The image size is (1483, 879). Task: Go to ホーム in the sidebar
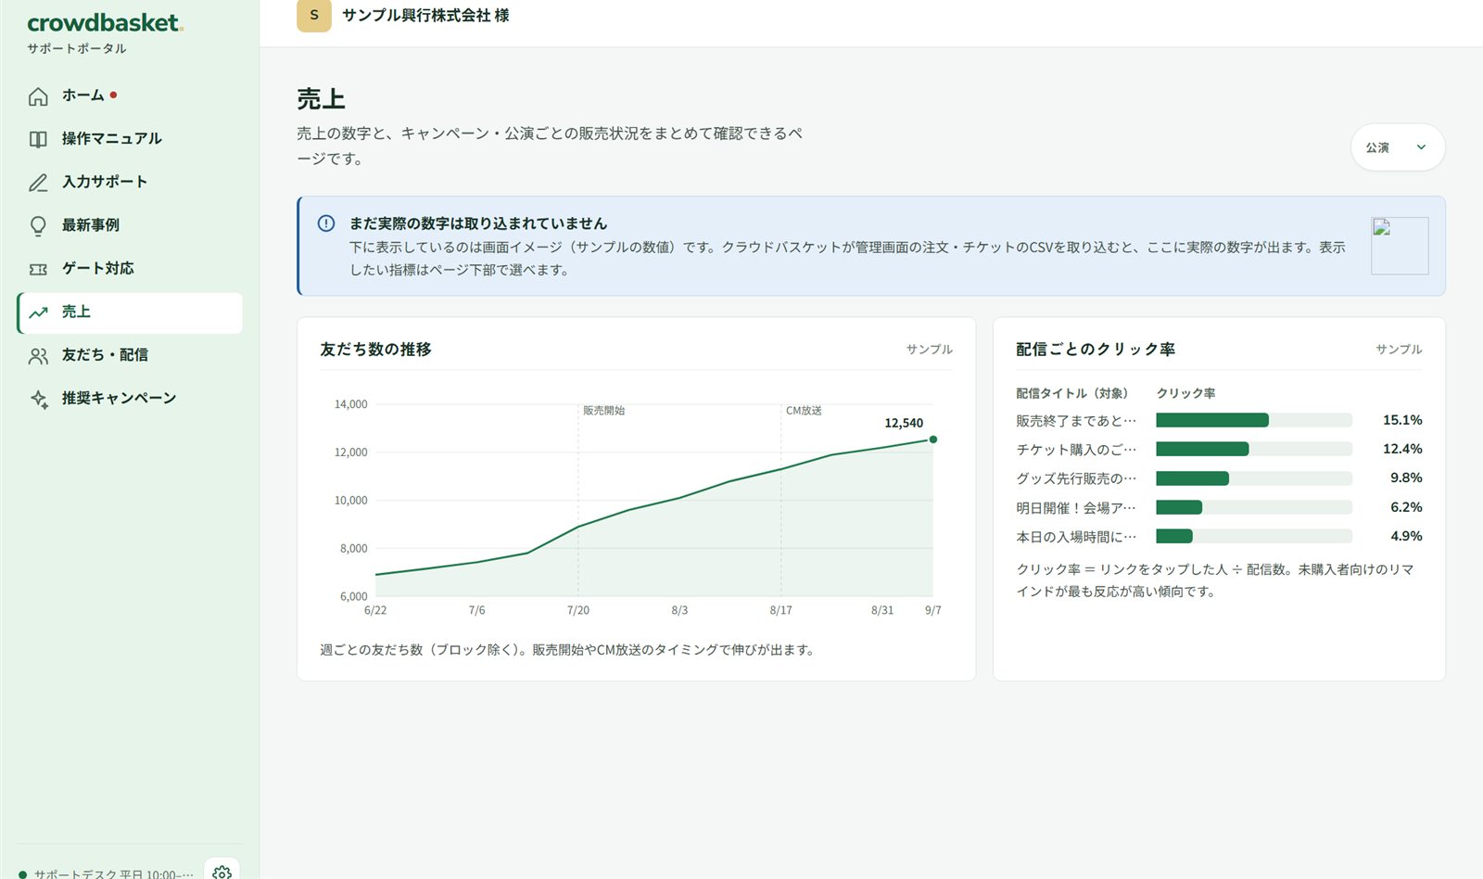[130, 96]
